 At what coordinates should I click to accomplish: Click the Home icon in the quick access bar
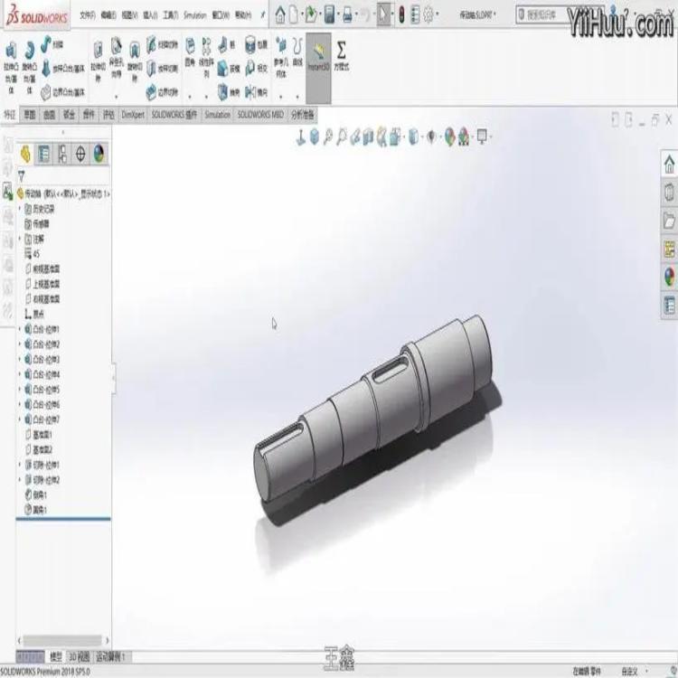[280, 14]
